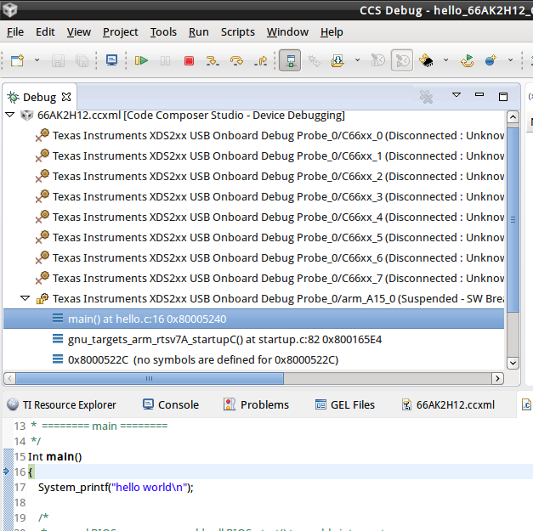Switch to the Console tab

click(x=171, y=404)
